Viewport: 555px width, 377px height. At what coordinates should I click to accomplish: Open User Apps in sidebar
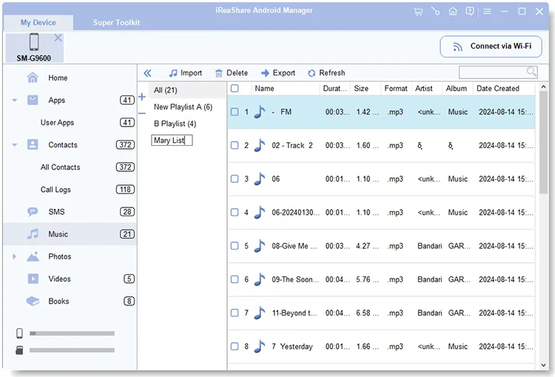pyautogui.click(x=57, y=123)
